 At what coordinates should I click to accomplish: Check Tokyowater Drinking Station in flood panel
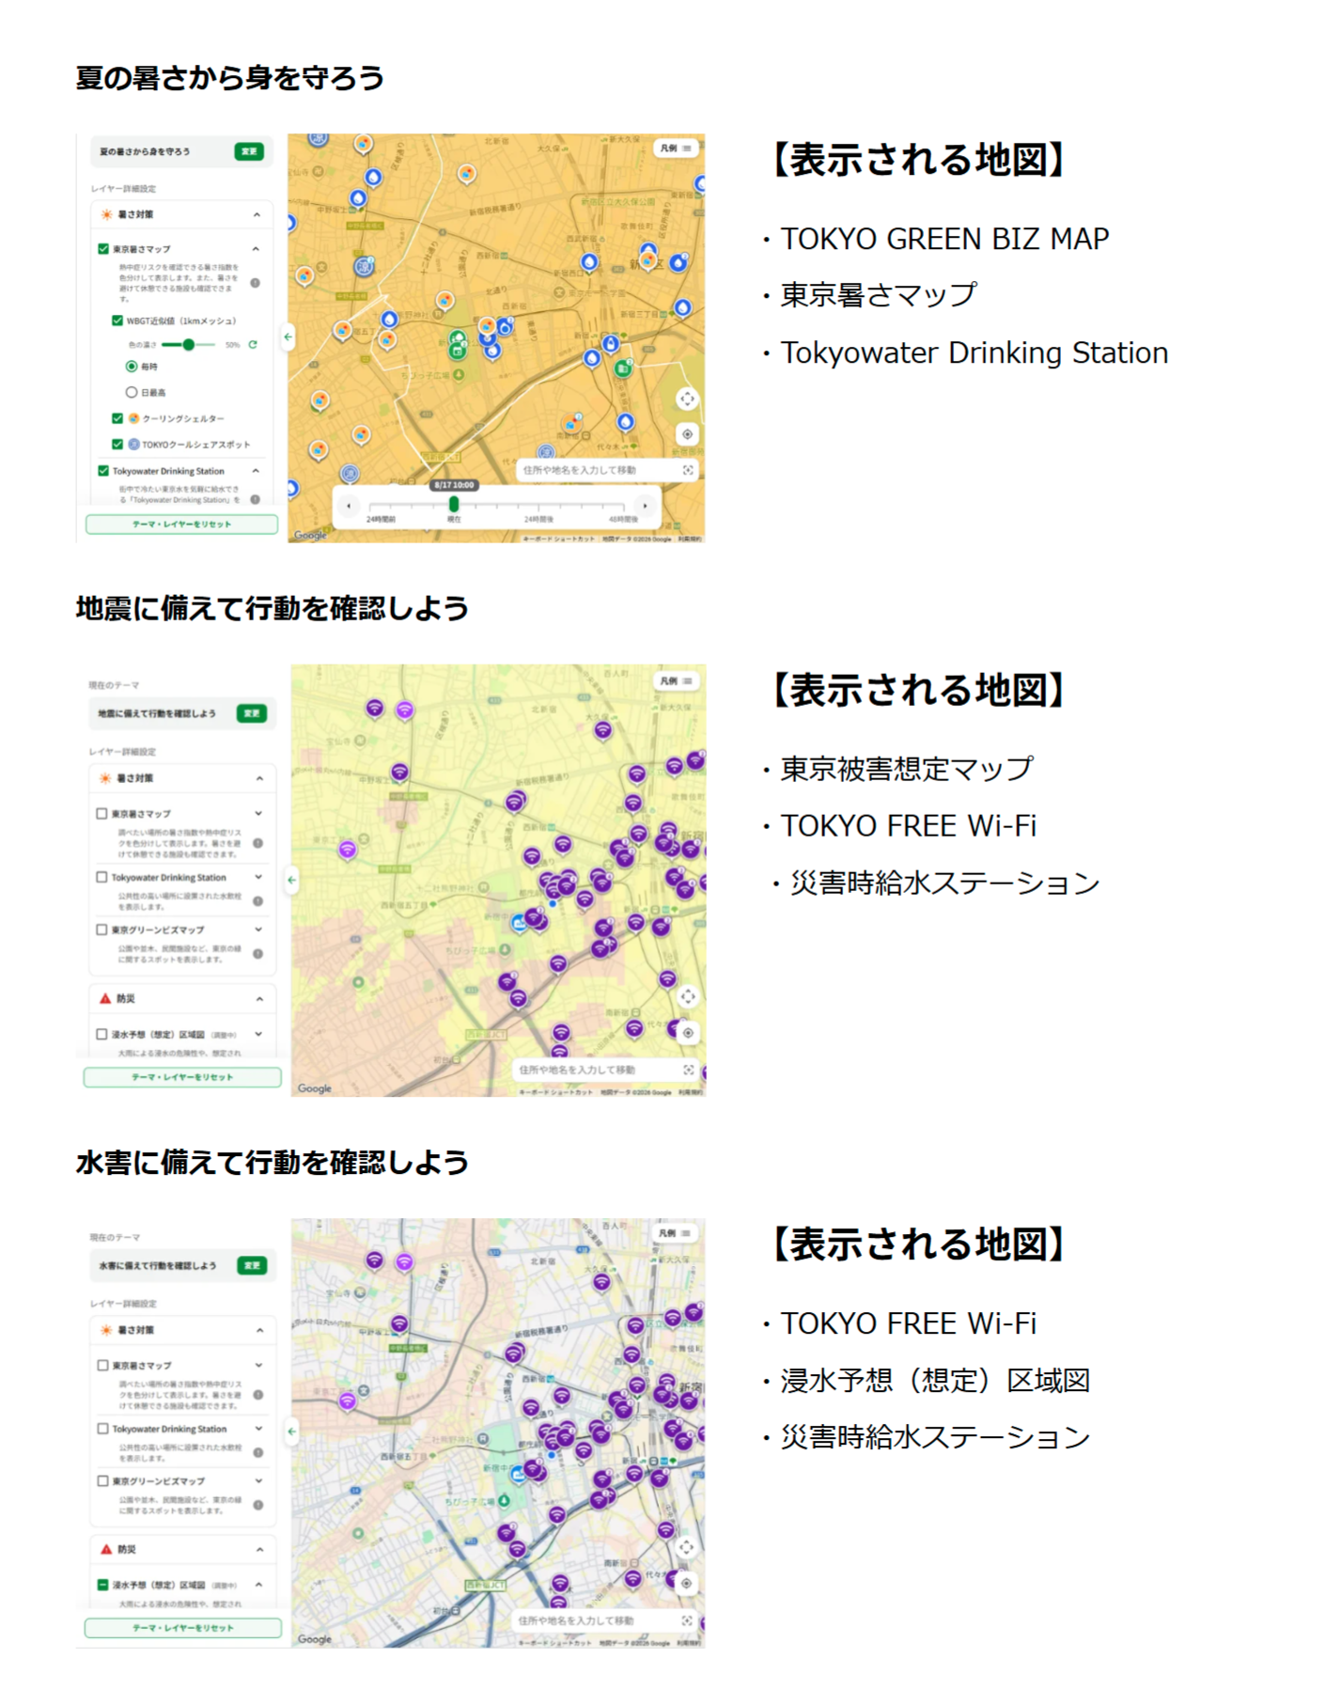pos(103,1429)
